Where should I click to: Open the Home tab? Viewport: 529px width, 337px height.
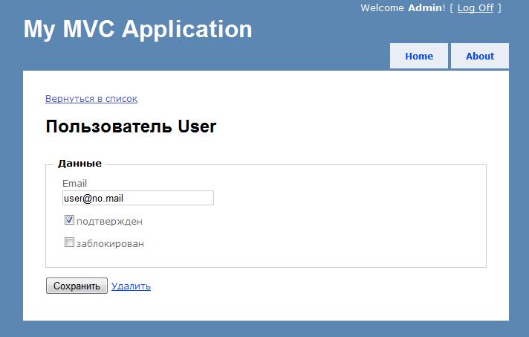[419, 56]
